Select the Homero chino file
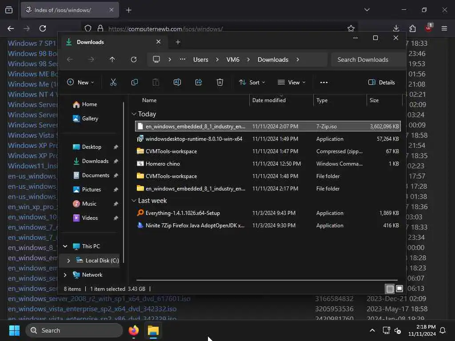The height and width of the screenshot is (341, 455). click(x=268, y=163)
